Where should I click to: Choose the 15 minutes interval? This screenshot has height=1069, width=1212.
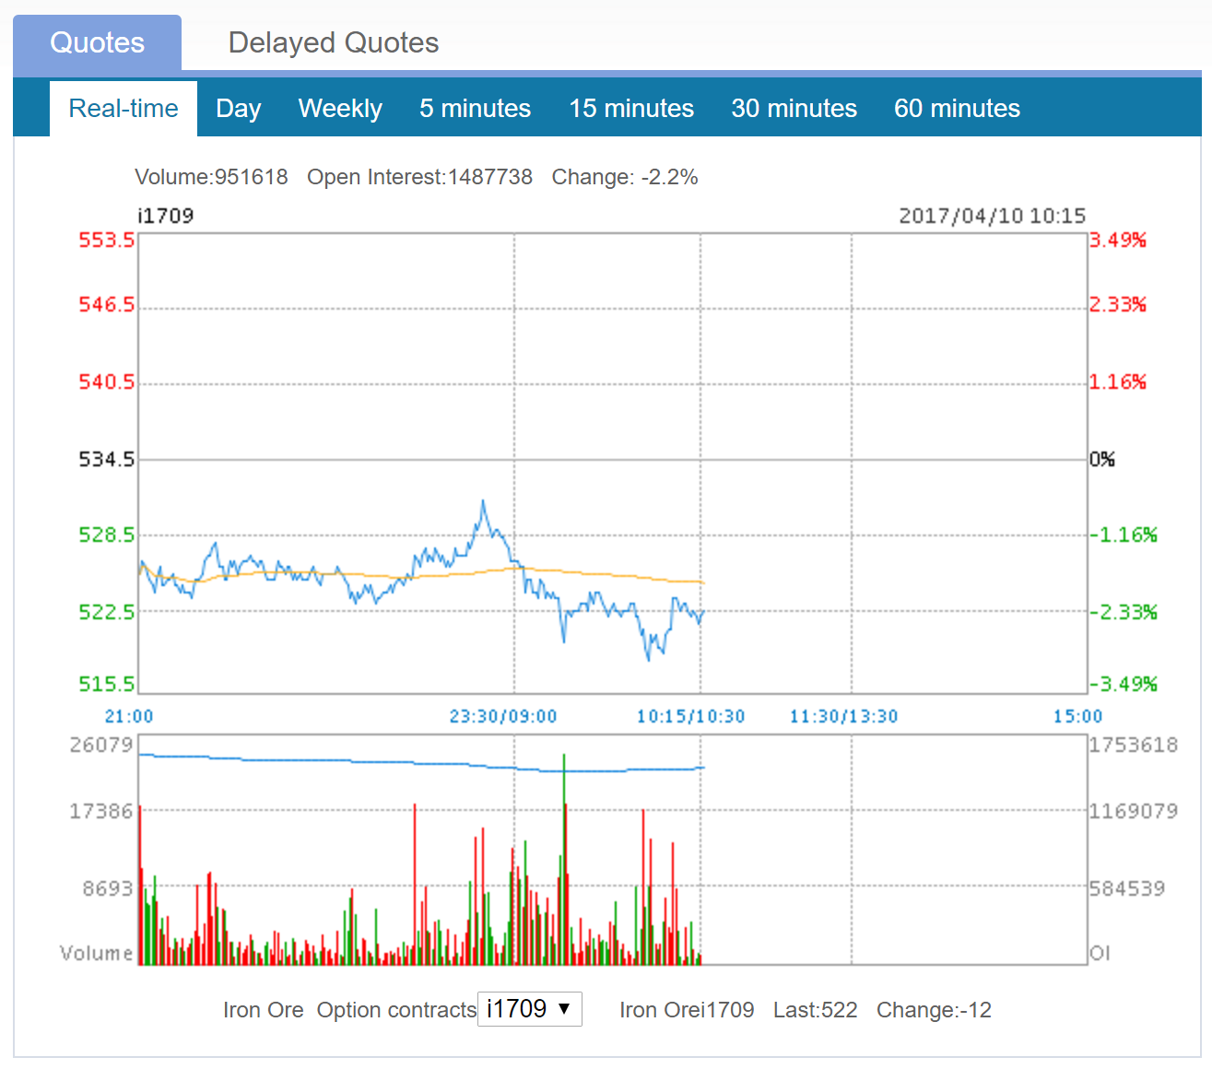630,109
